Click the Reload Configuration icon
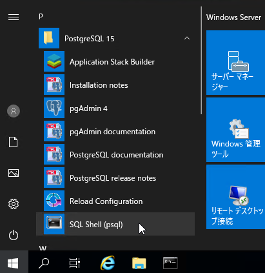Screen dimensions: 265x273 pos(54,201)
